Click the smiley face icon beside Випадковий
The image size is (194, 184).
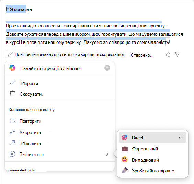tap(125, 159)
